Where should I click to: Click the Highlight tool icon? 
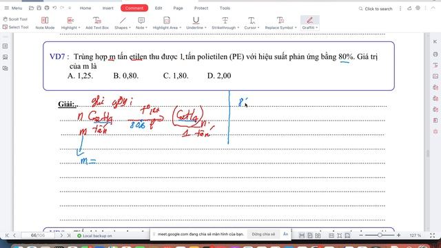(x=70, y=20)
